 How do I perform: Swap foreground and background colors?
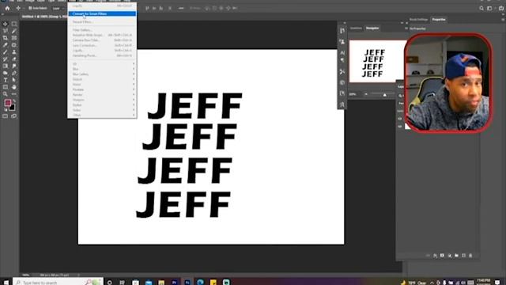[14, 101]
